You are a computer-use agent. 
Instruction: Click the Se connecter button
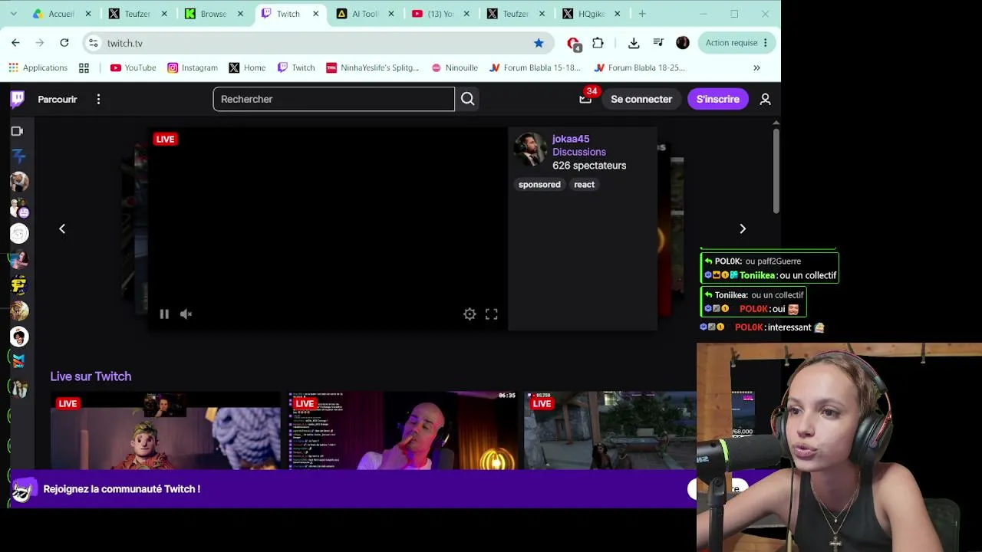(641, 99)
